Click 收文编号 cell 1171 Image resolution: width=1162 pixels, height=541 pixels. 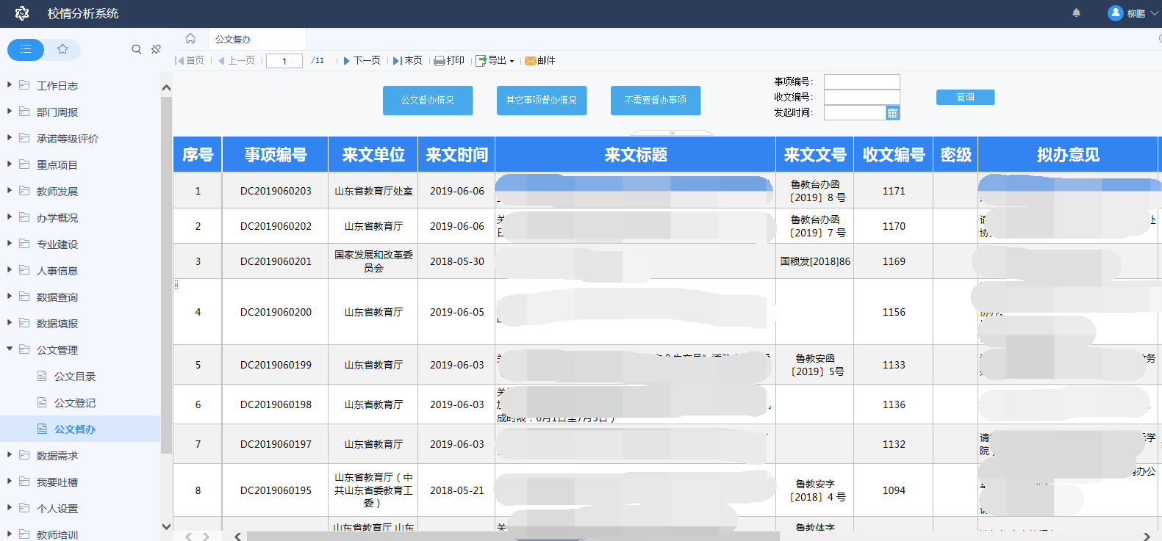(894, 191)
